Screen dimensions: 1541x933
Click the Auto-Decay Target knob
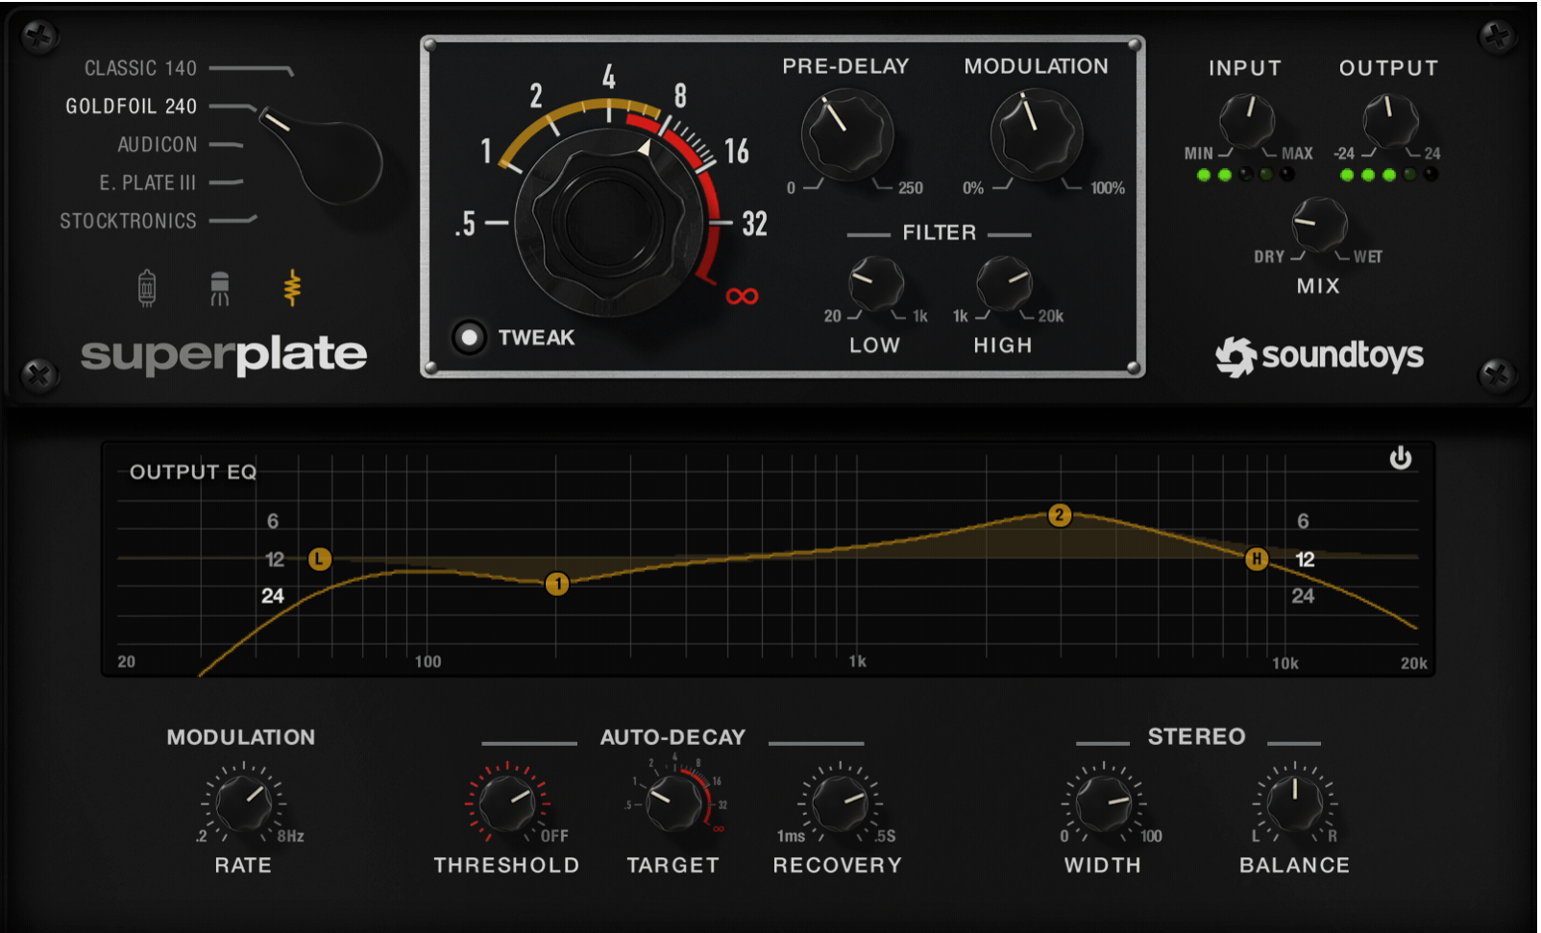(x=673, y=803)
